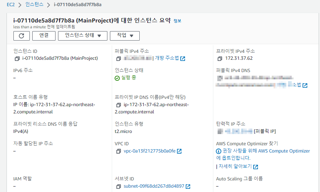Copy the public IPv4 DNS value
This screenshot has width=320, height=192.
click(x=220, y=78)
